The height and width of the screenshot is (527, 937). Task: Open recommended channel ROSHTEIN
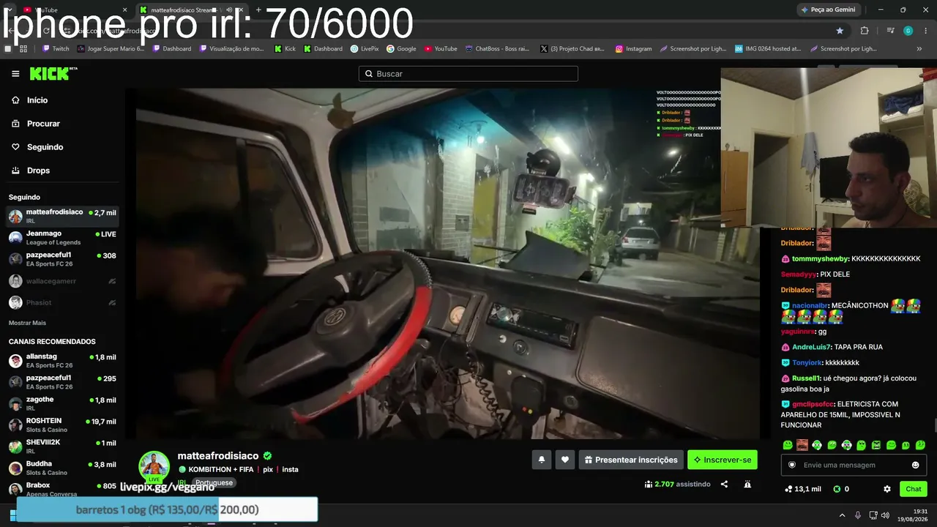point(62,425)
